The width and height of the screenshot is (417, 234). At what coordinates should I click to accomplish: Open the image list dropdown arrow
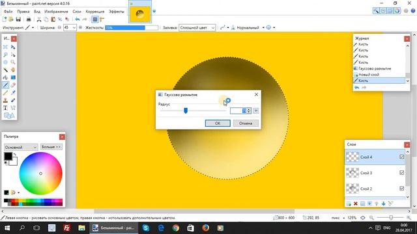[x=154, y=12]
